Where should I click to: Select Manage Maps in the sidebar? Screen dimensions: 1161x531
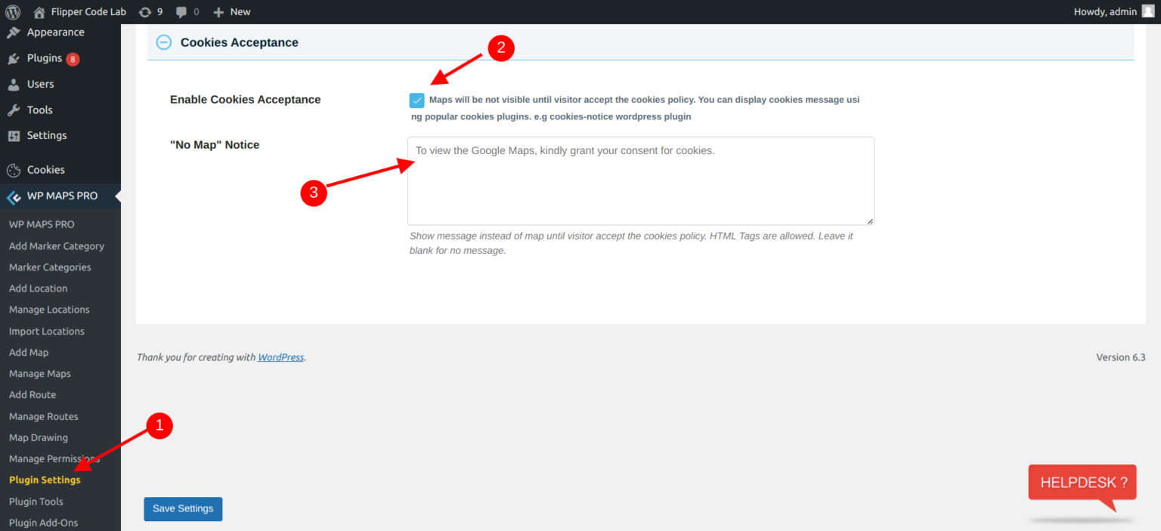pos(39,373)
